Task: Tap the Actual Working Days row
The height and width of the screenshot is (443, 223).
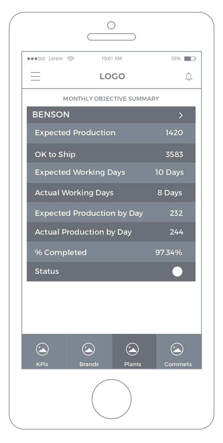Action: pyautogui.click(x=111, y=193)
